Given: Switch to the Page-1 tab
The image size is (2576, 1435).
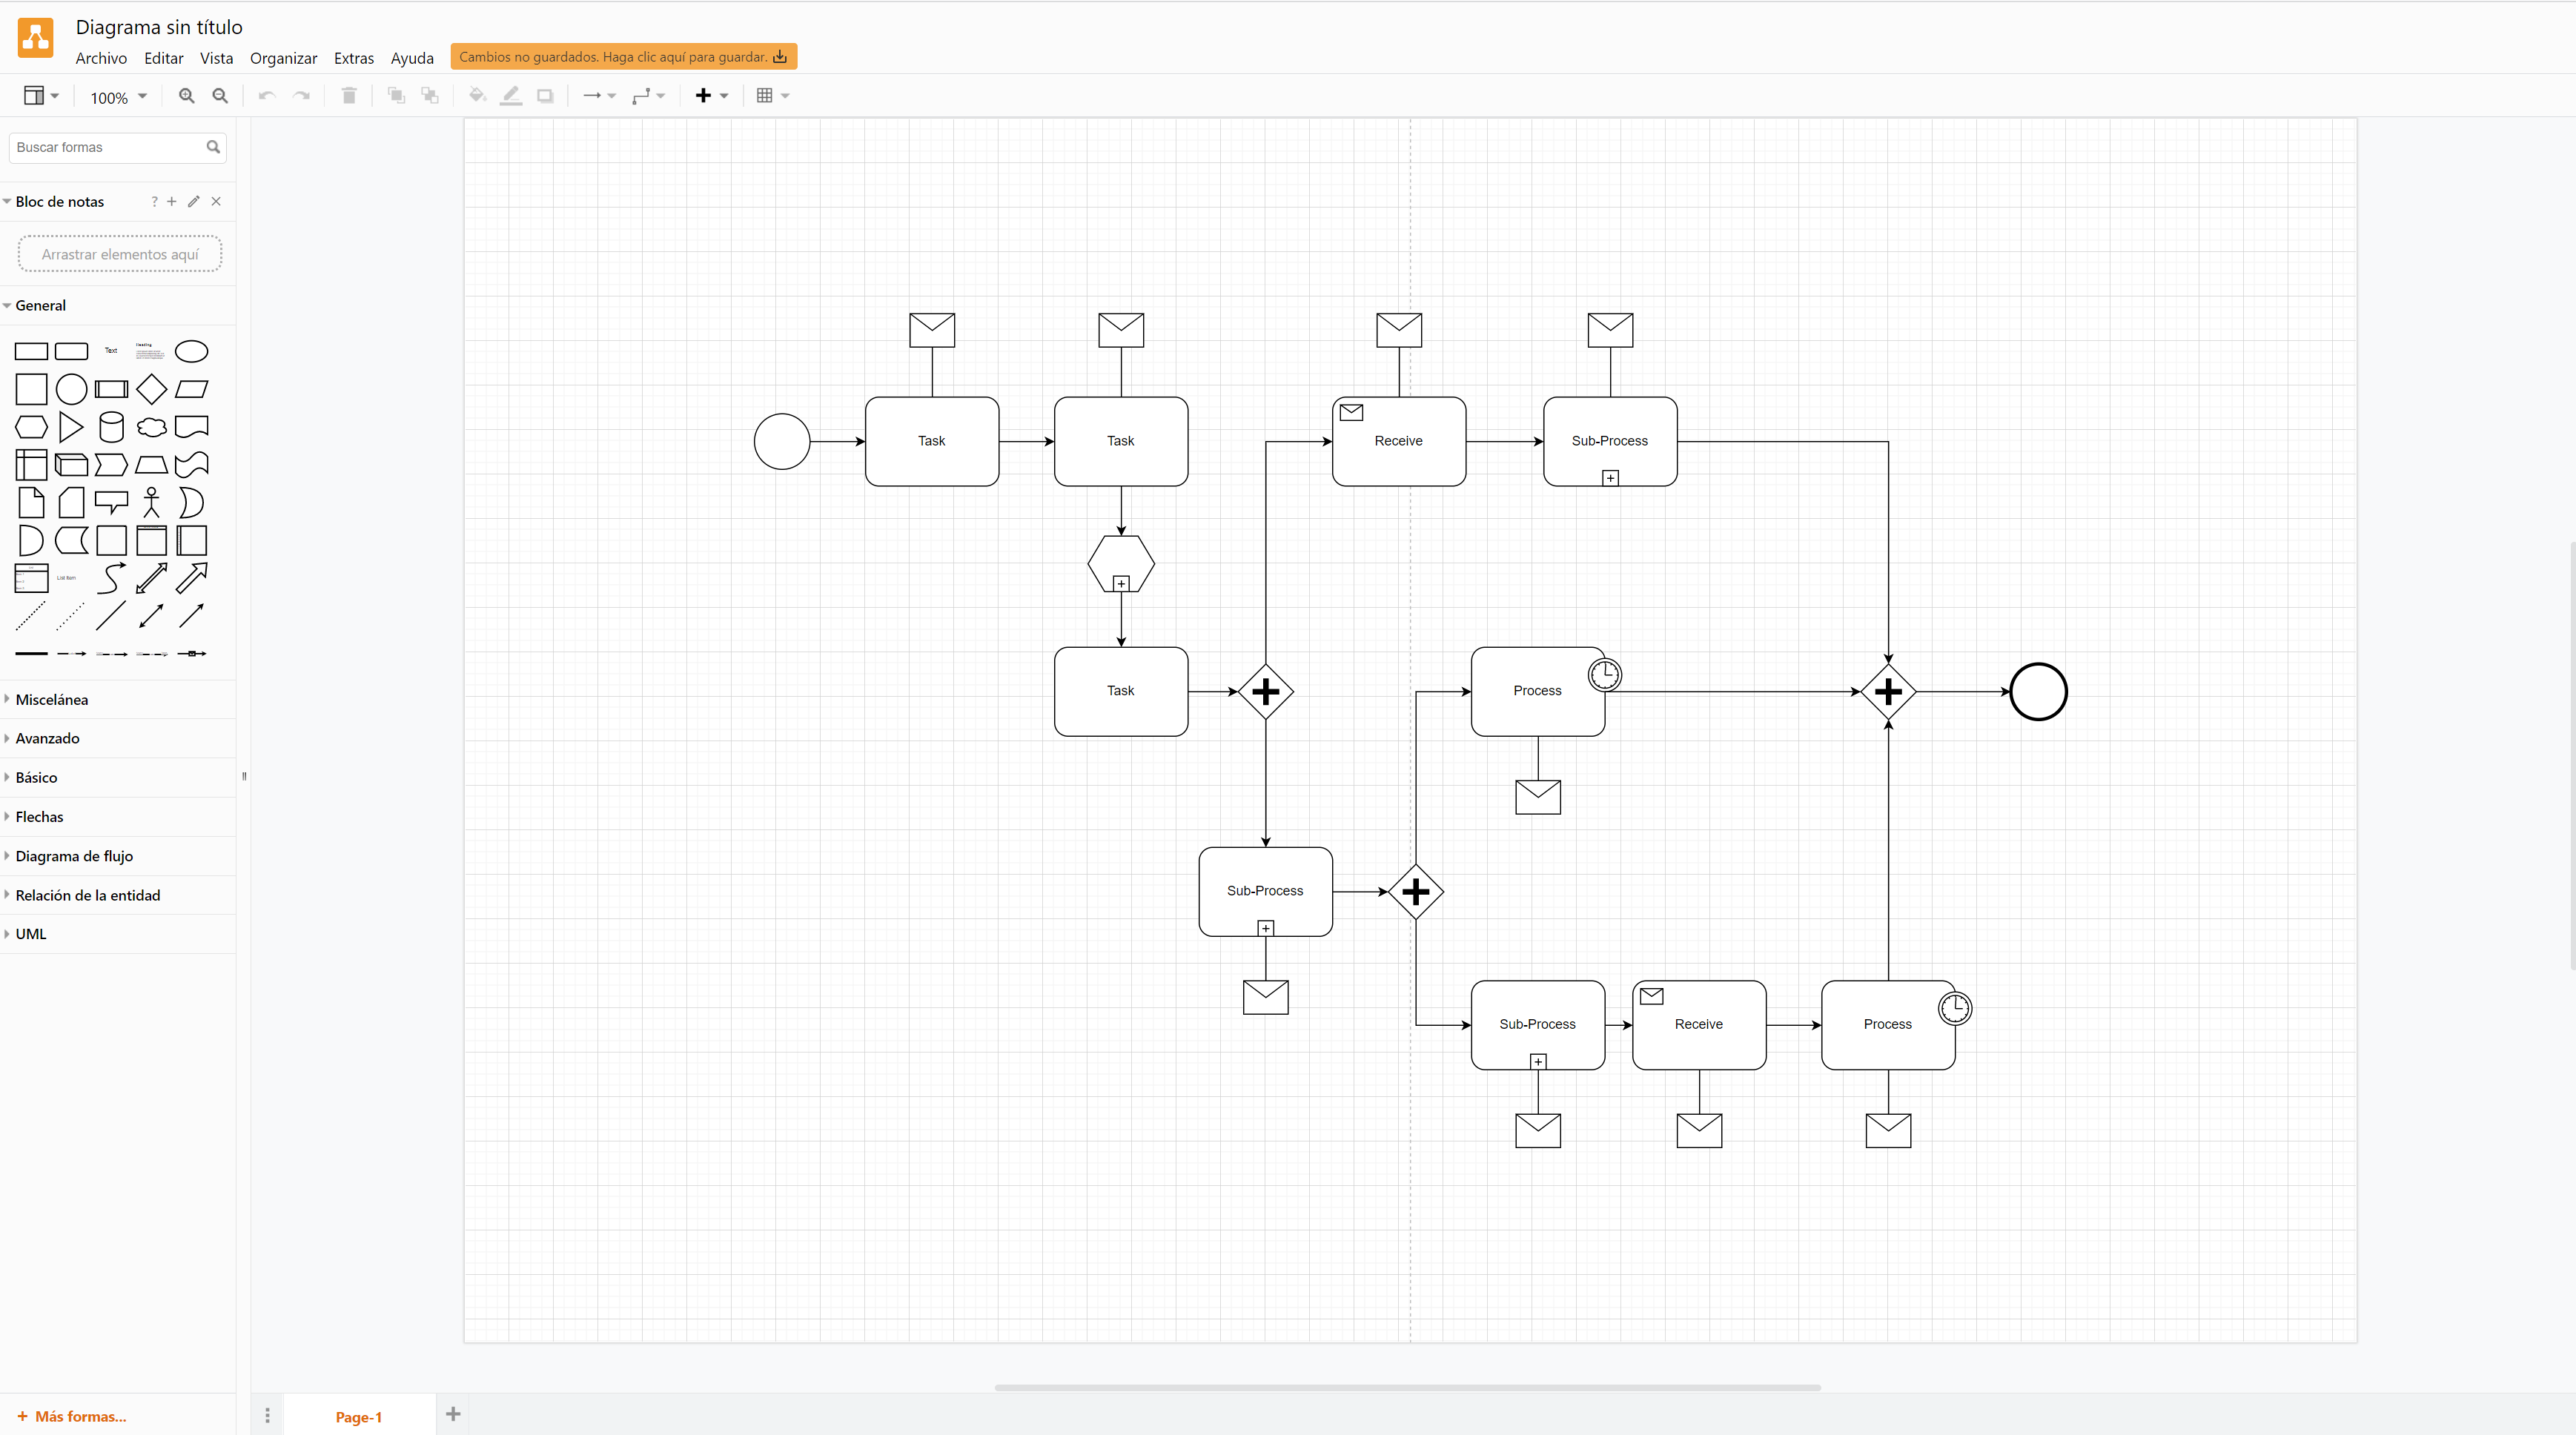Looking at the screenshot, I should click(x=359, y=1417).
